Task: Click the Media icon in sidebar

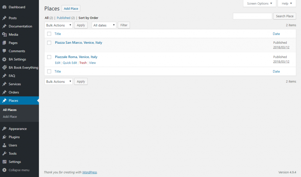Action: click(x=4, y=35)
